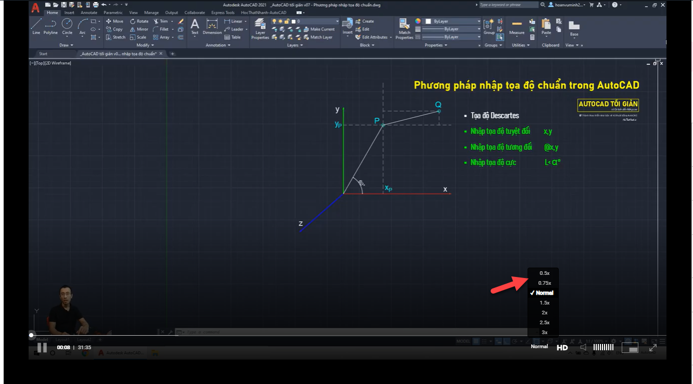Click the Move command
693x384 pixels.
coord(114,21)
